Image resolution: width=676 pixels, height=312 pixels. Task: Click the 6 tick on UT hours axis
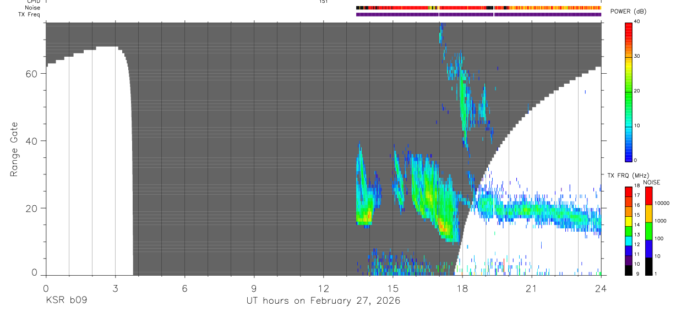point(184,288)
